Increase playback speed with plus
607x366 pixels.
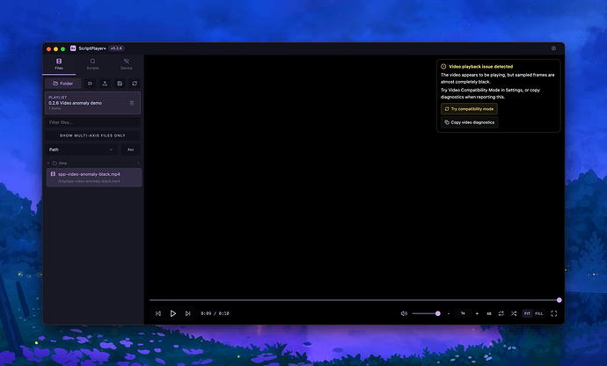(477, 313)
